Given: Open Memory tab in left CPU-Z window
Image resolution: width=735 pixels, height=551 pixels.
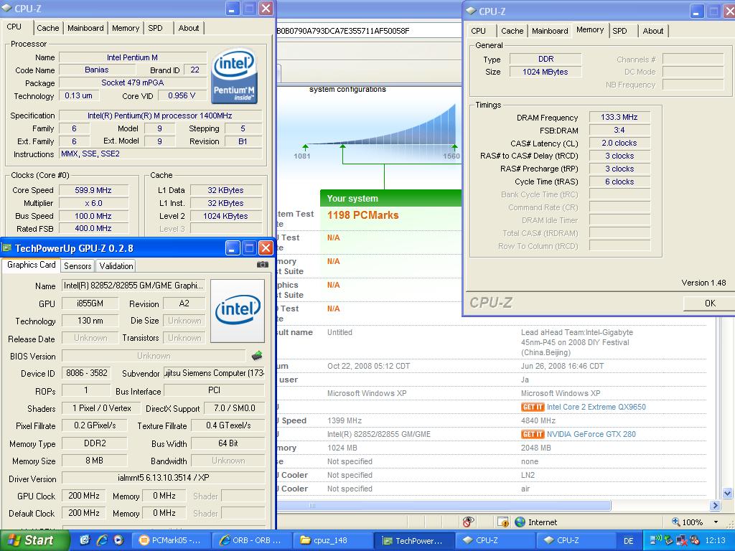Looking at the screenshot, I should tap(126, 28).
